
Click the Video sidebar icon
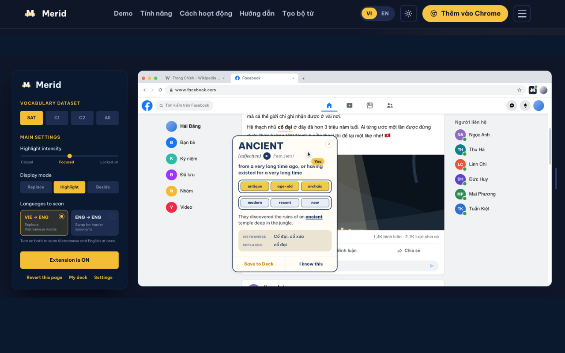[171, 207]
